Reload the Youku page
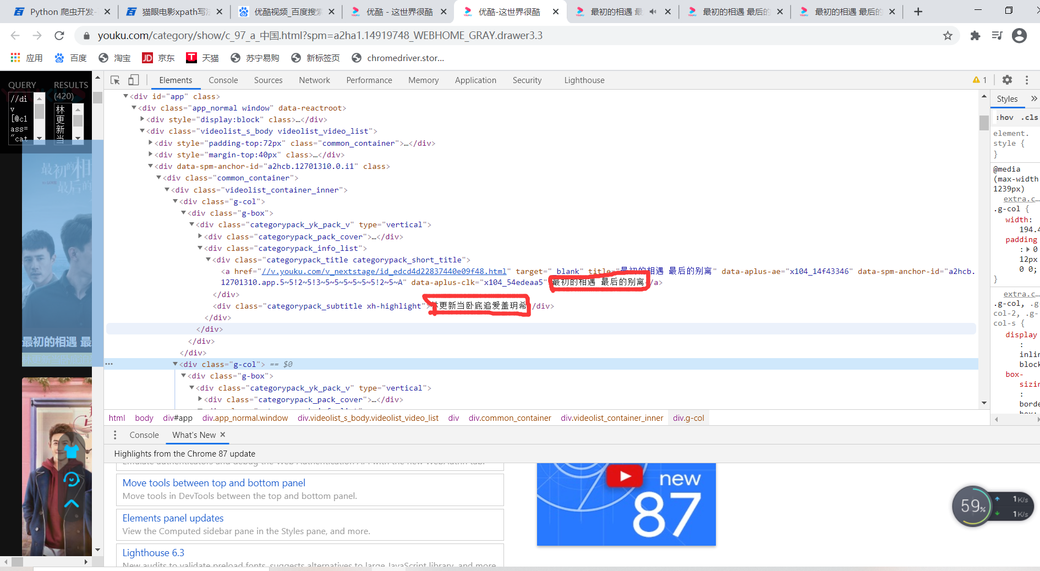 [x=59, y=36]
